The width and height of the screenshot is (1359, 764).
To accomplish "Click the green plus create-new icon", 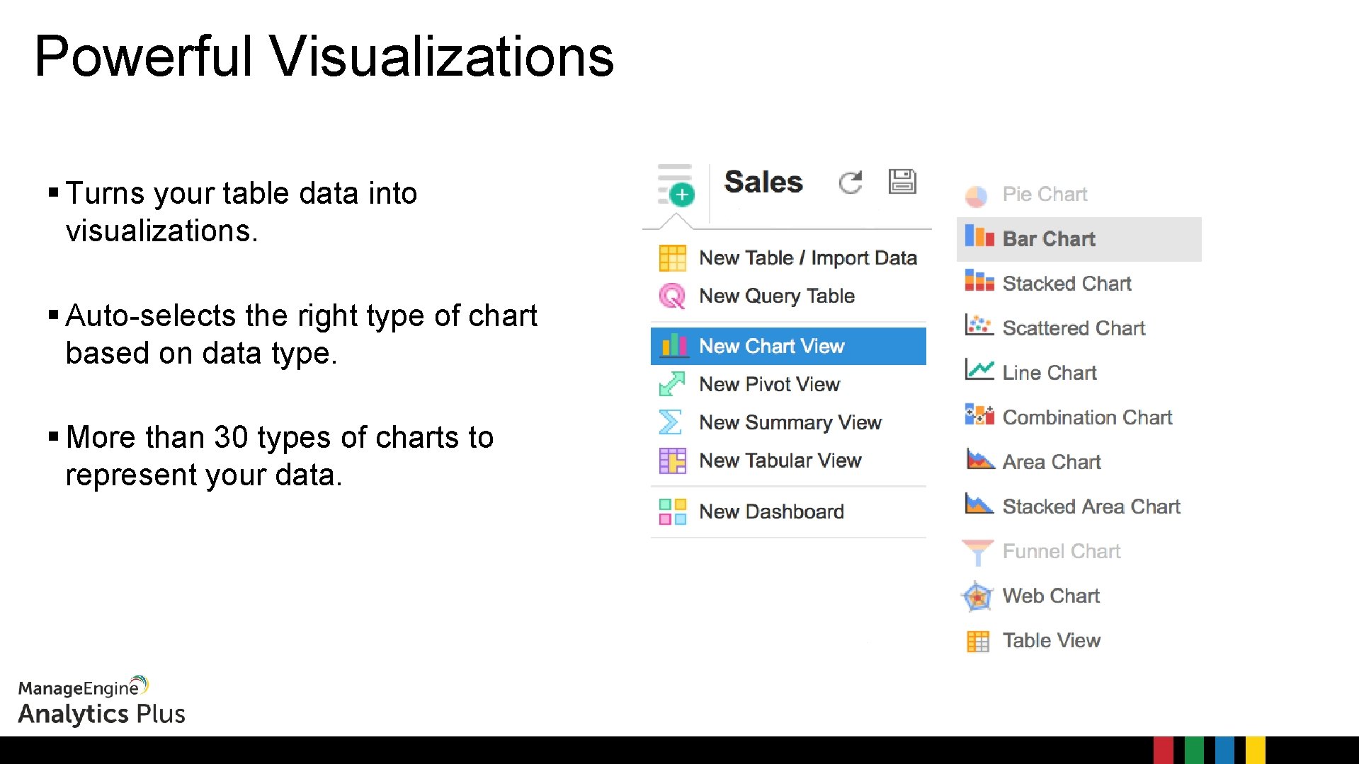I will coord(681,194).
